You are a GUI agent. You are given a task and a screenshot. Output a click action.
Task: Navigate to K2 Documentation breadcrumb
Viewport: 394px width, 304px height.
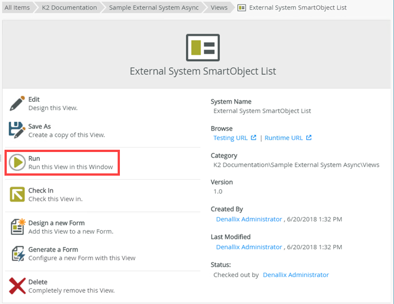click(x=69, y=8)
